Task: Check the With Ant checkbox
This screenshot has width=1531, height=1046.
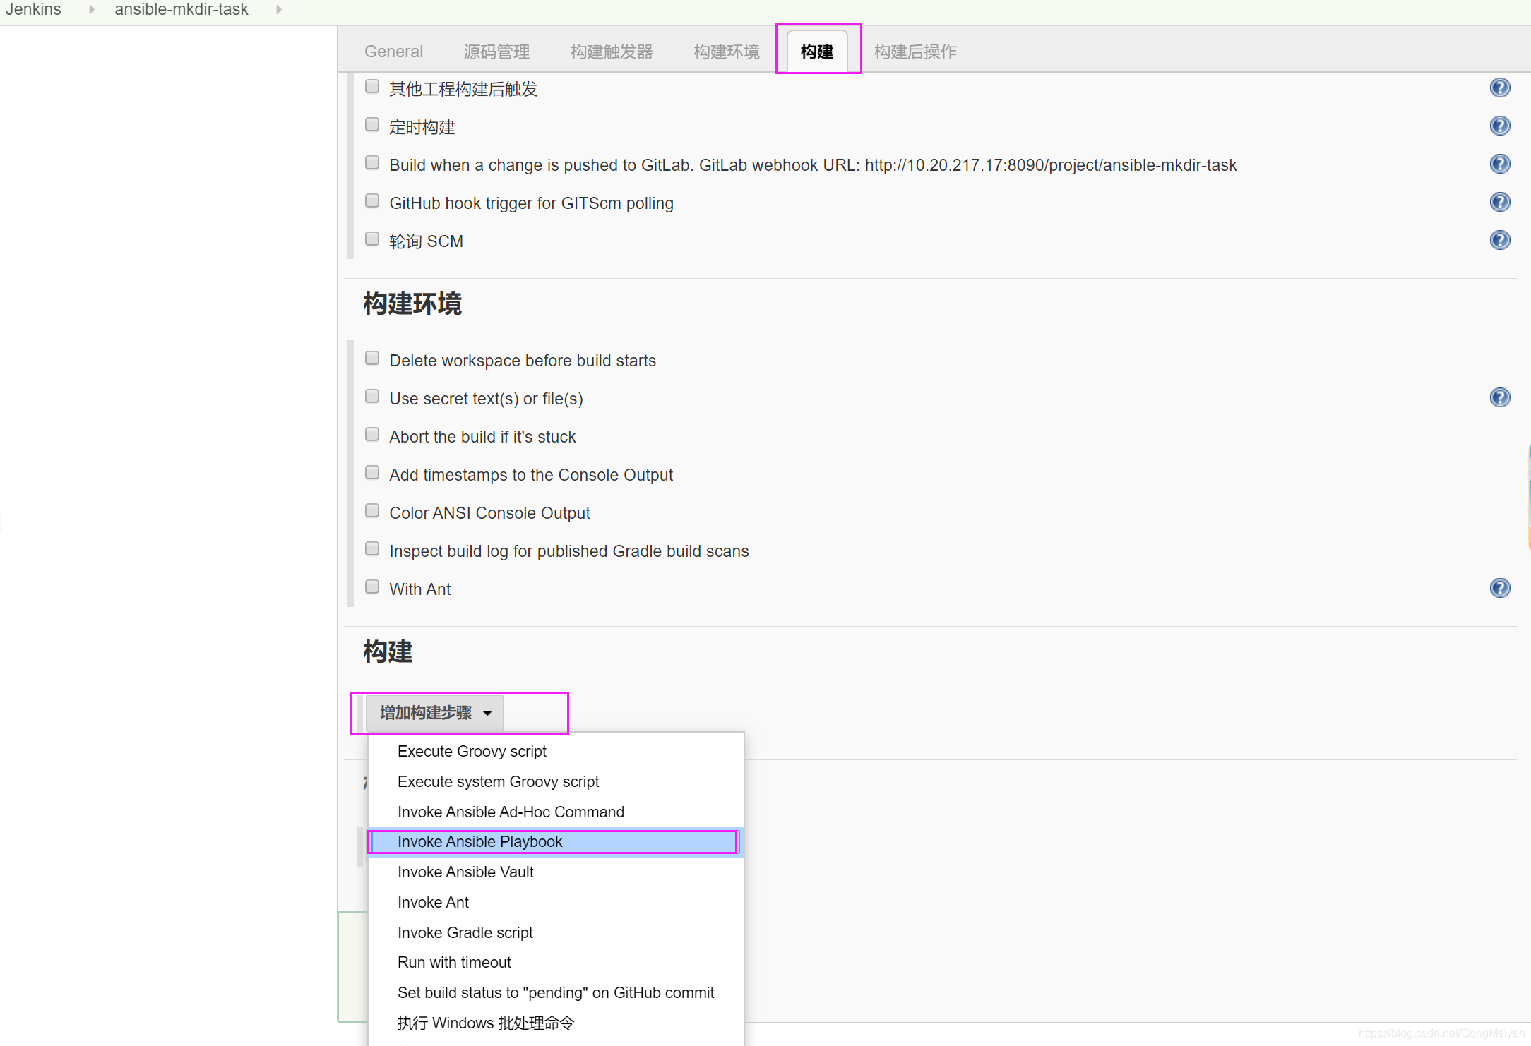Action: click(372, 587)
